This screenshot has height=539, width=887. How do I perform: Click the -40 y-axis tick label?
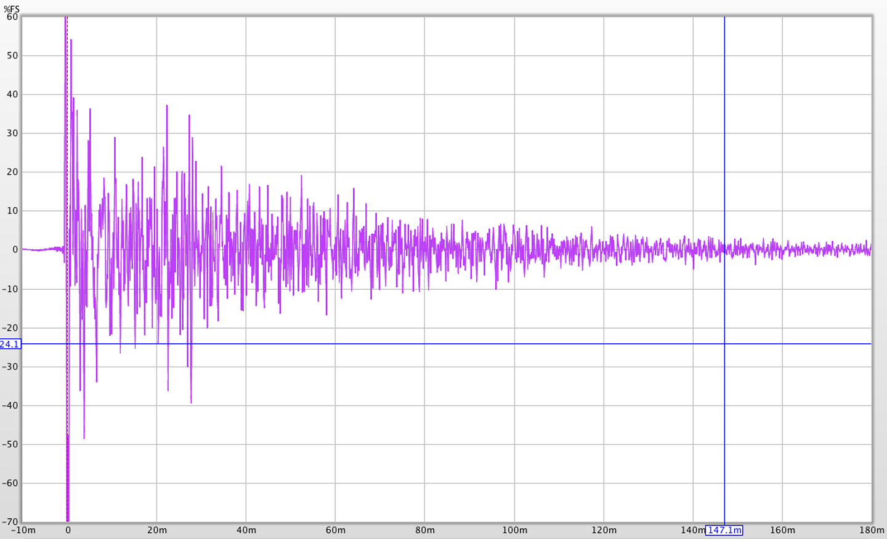(x=10, y=405)
